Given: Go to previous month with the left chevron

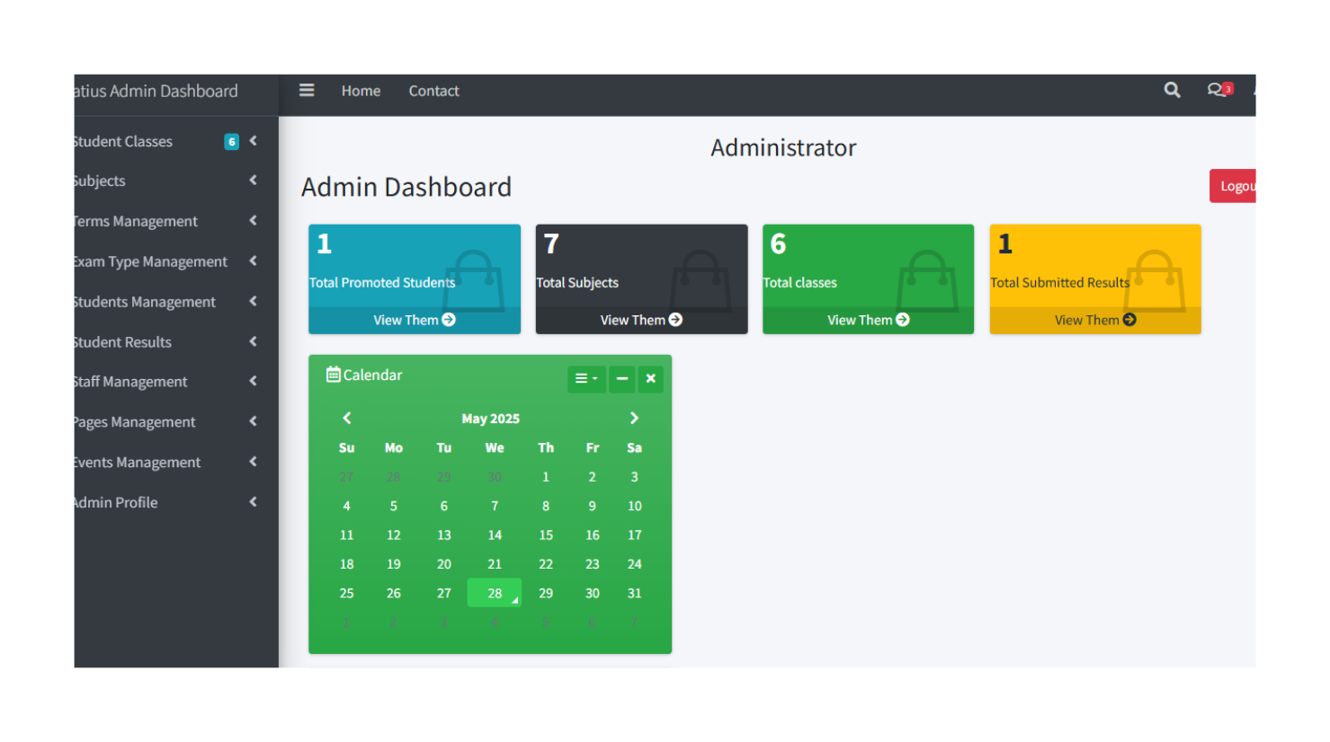Looking at the screenshot, I should click(x=347, y=418).
